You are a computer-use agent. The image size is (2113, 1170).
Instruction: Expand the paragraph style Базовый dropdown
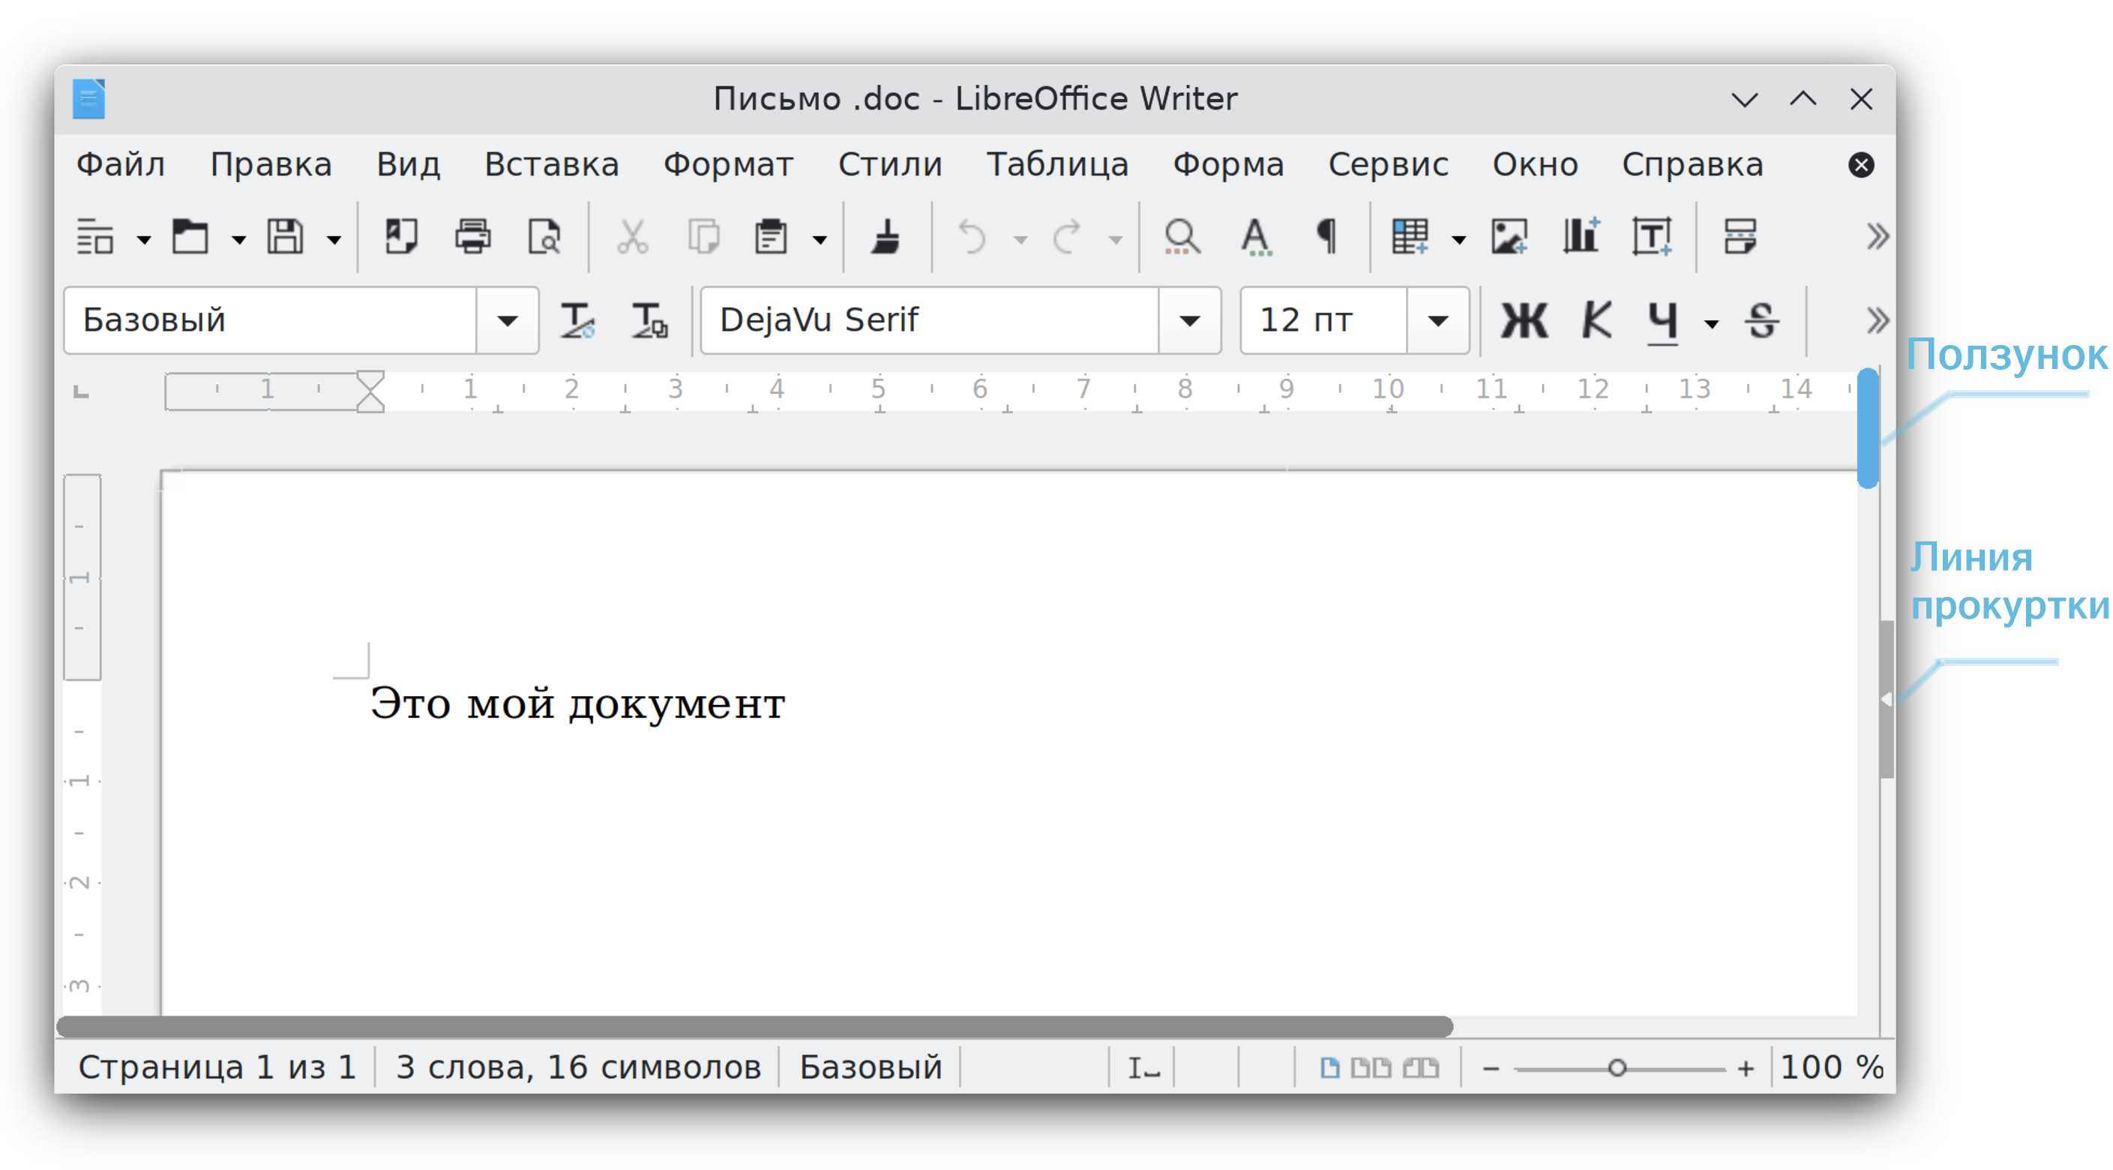pos(508,321)
